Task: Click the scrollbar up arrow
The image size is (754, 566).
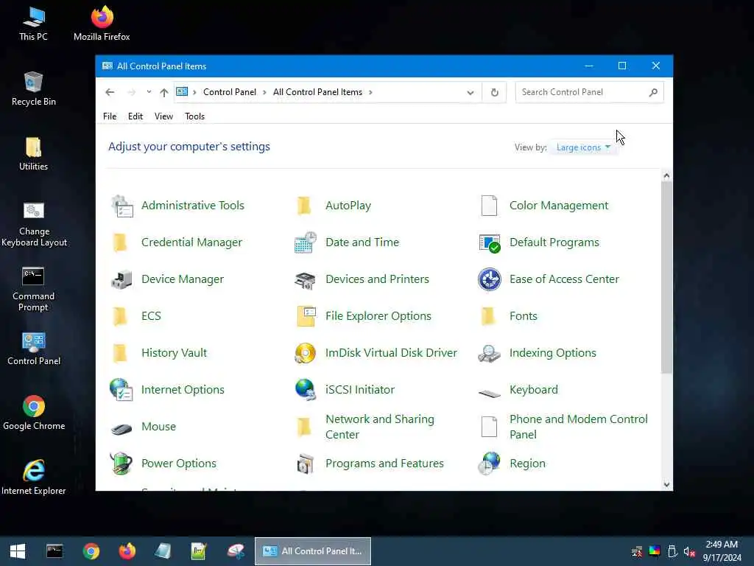Action: click(666, 176)
